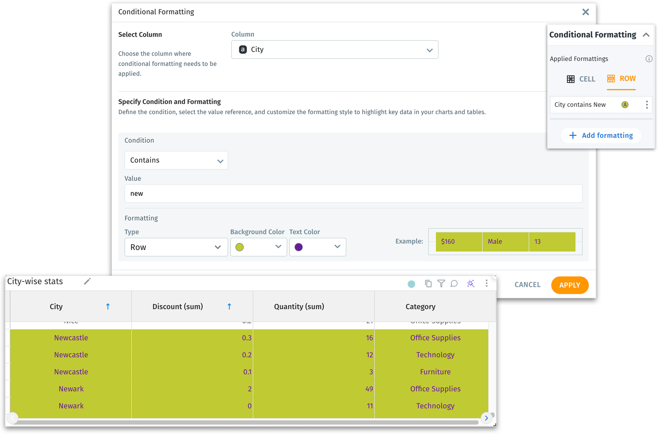Viewport: 658px width, 434px height.
Task: Click the comment bubble icon
Action: 454,283
